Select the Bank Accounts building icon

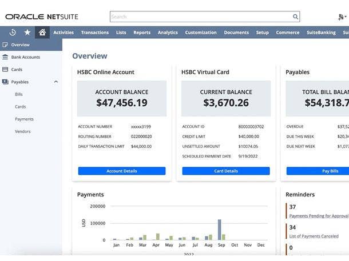[x=5, y=57]
